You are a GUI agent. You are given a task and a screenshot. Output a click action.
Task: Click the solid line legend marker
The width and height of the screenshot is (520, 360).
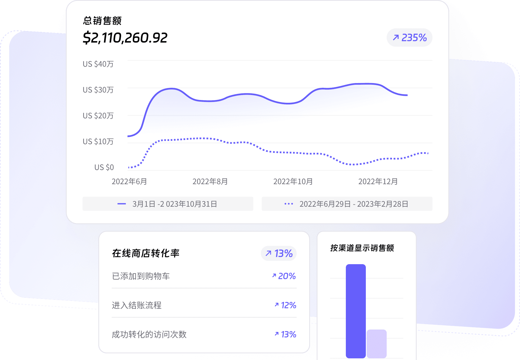tap(122, 204)
